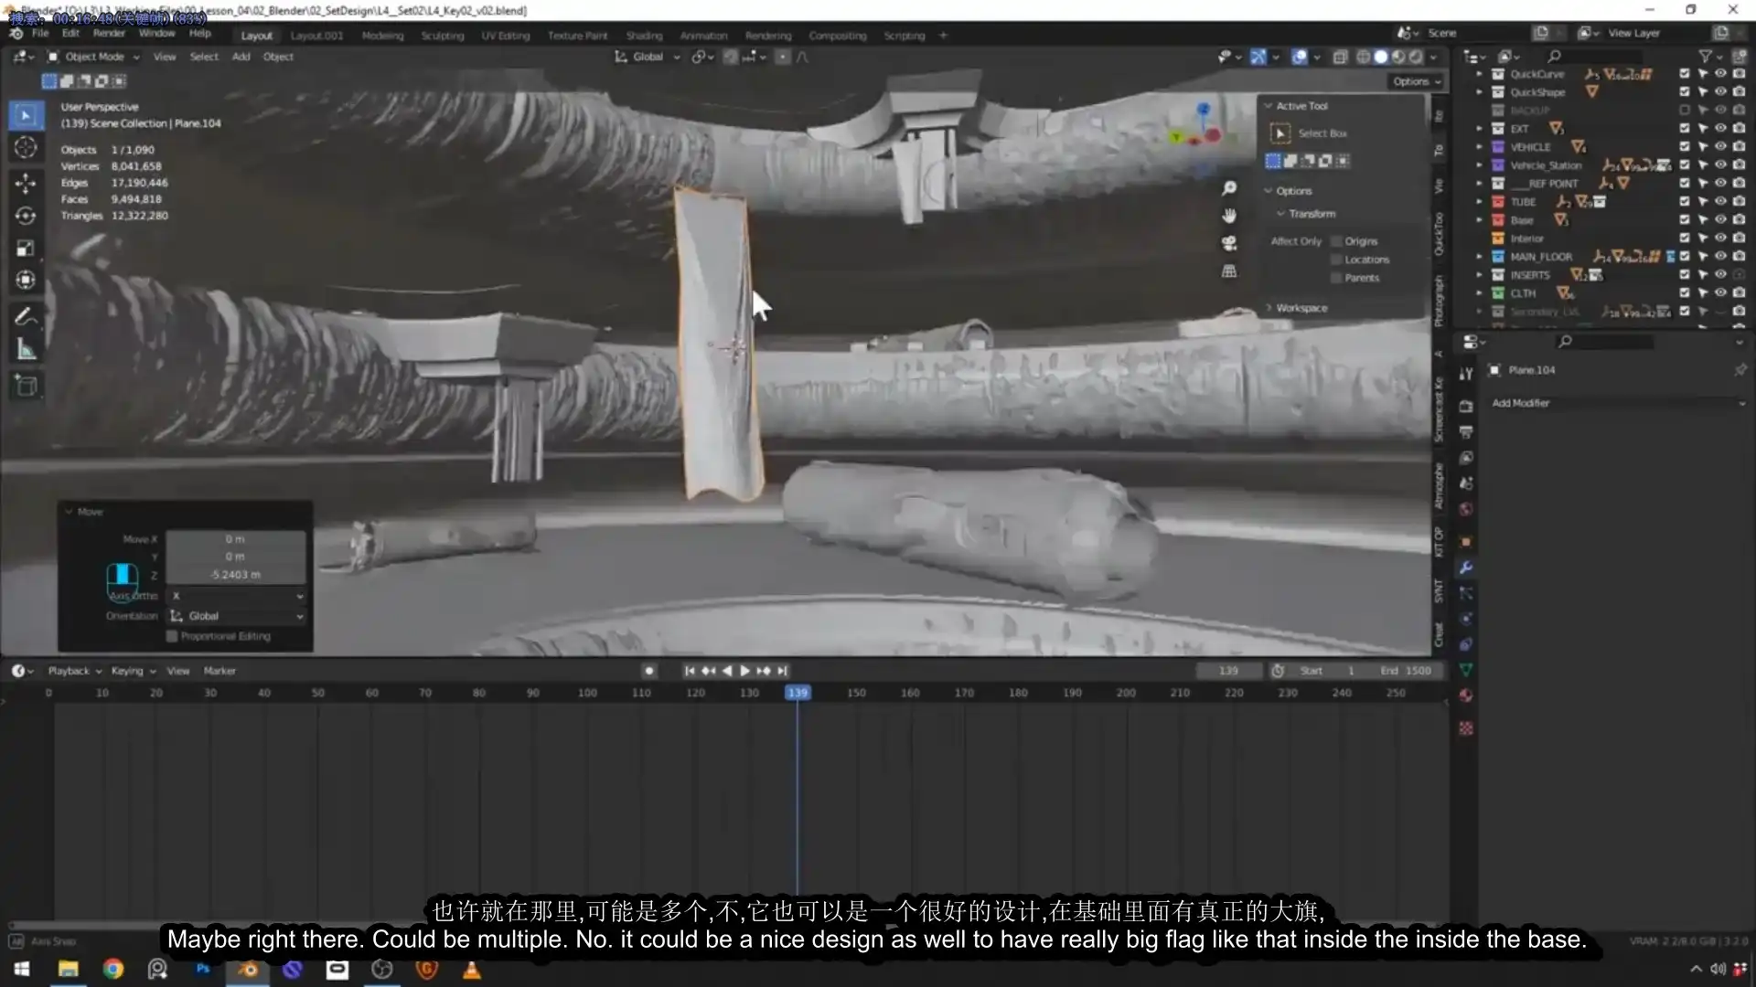Viewport: 1756px width, 987px height.
Task: Toggle Proportional Editing in the Move panel
Action: tap(172, 636)
